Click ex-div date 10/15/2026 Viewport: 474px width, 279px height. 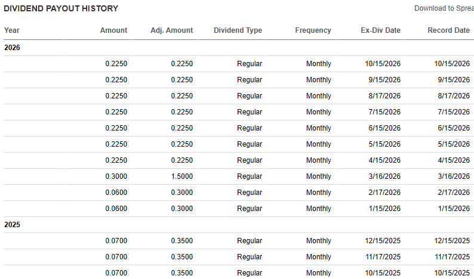383,64
